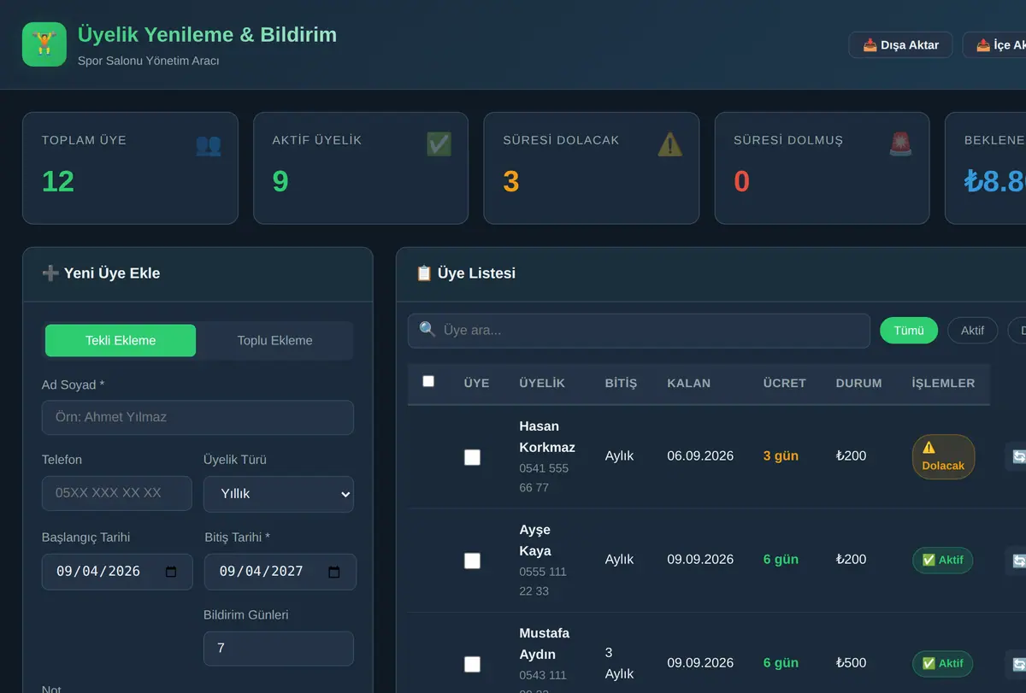
Task: Click the Aktif badge in Mustafa Aydın row
Action: click(942, 664)
